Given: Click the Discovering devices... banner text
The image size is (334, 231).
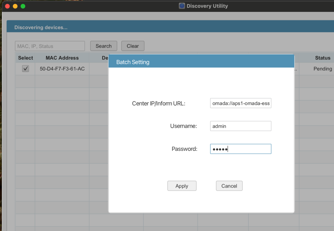Looking at the screenshot, I should click(x=41, y=27).
